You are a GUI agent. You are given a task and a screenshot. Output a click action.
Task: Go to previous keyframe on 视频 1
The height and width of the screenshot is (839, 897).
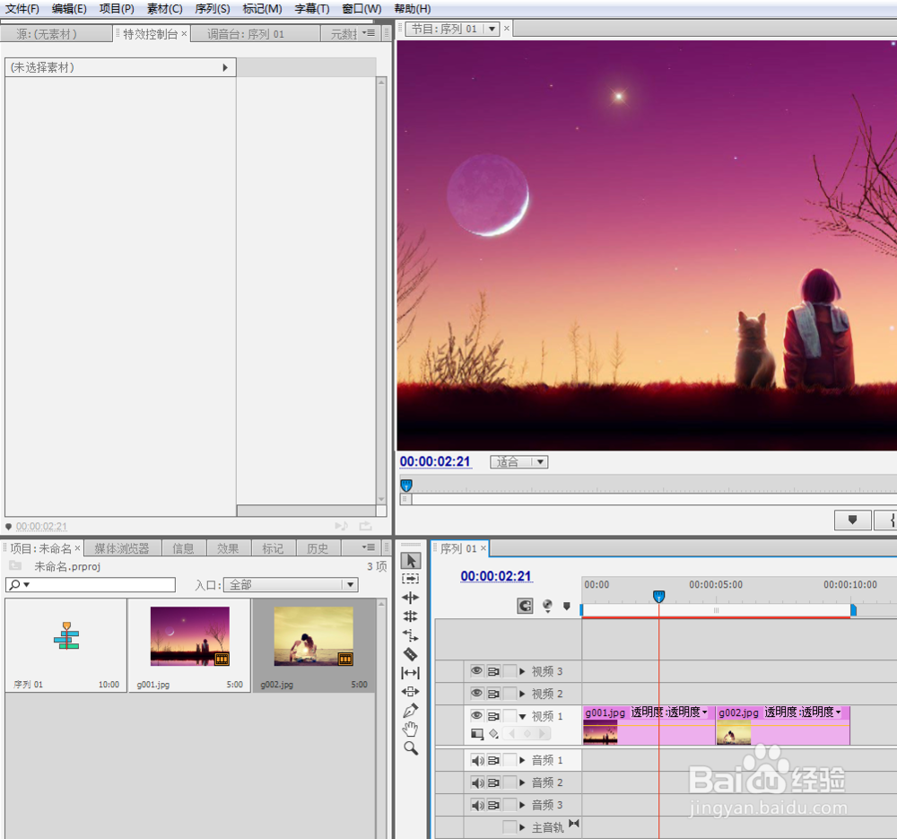tap(512, 733)
